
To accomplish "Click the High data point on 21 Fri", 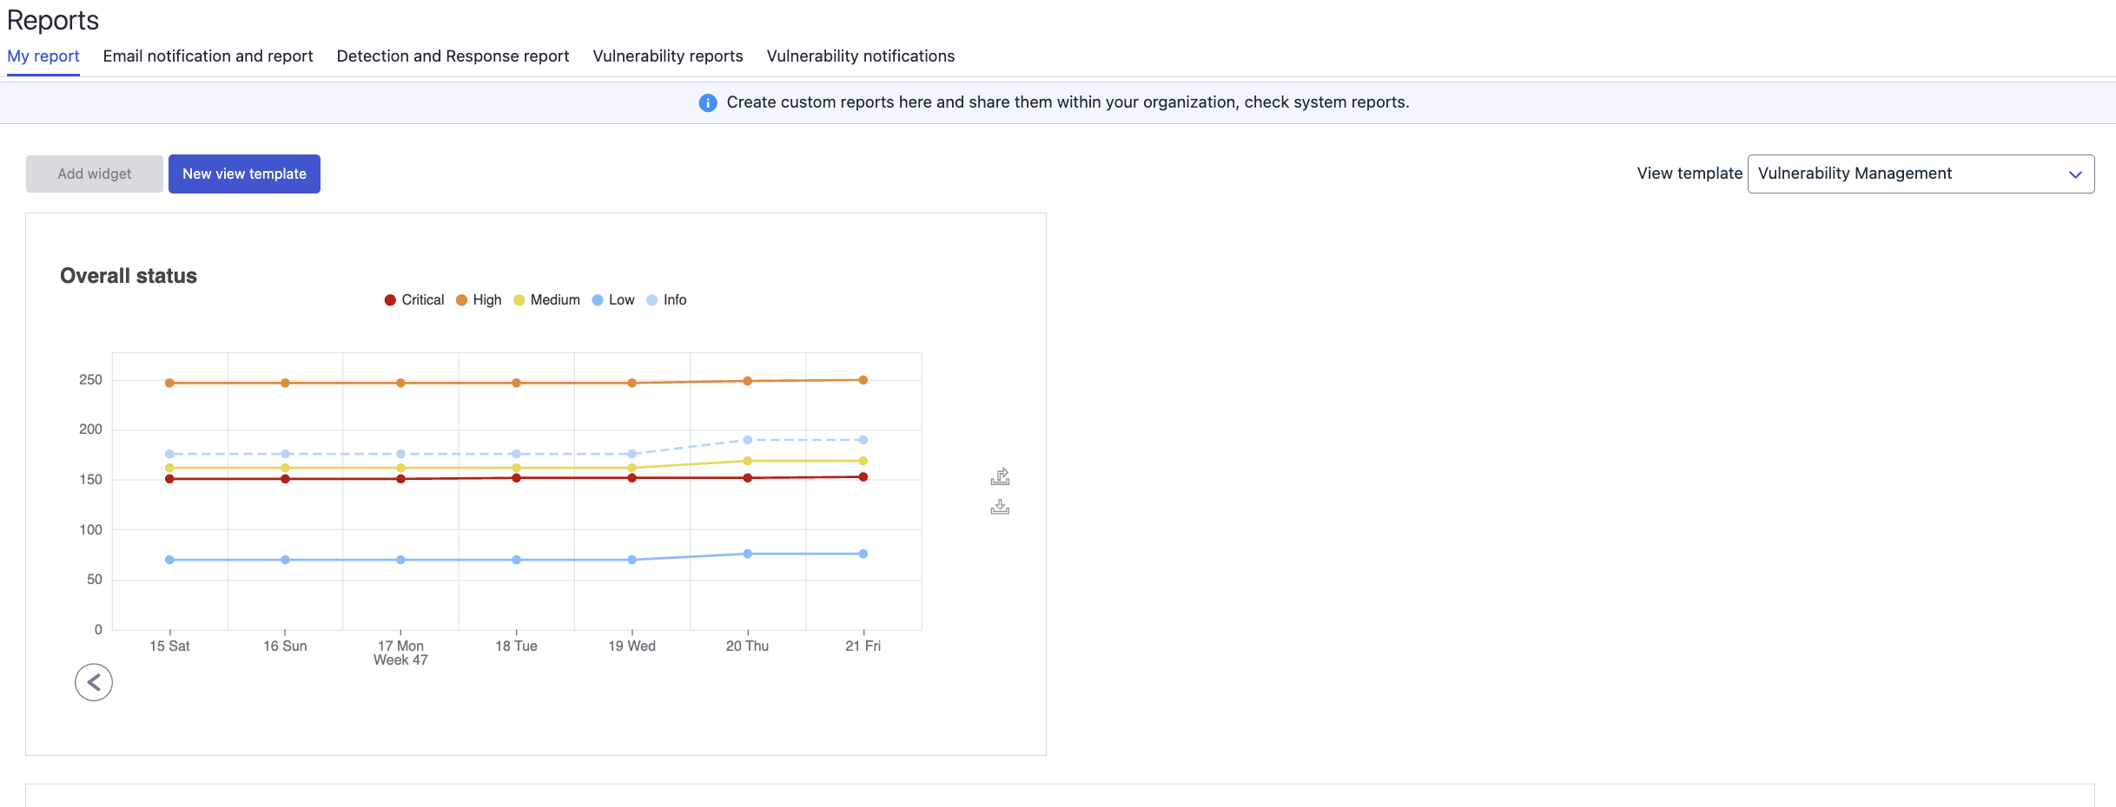I will [863, 380].
